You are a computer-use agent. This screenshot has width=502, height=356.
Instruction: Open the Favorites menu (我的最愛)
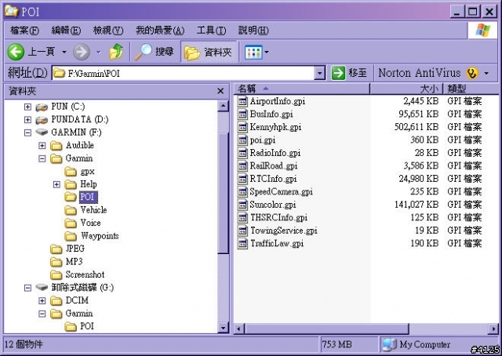[160, 31]
